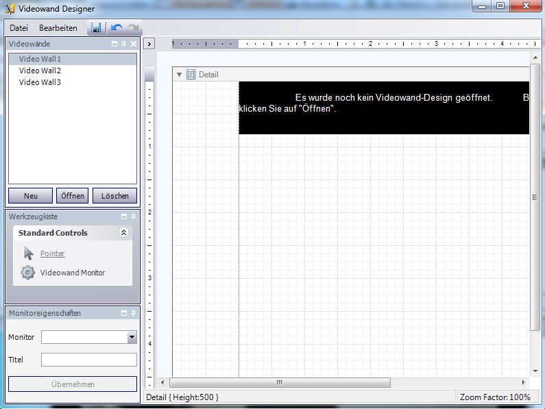Select the Pointer arrow tool icon
The width and height of the screenshot is (545, 409).
tap(29, 253)
